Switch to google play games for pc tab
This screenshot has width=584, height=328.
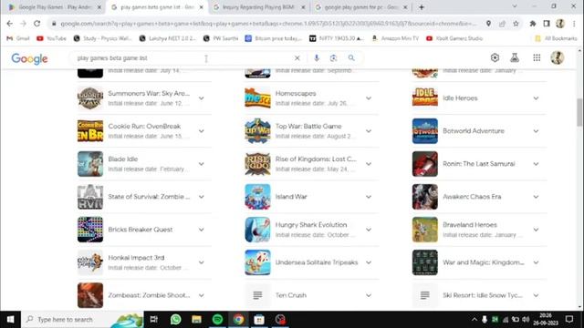(x=361, y=7)
